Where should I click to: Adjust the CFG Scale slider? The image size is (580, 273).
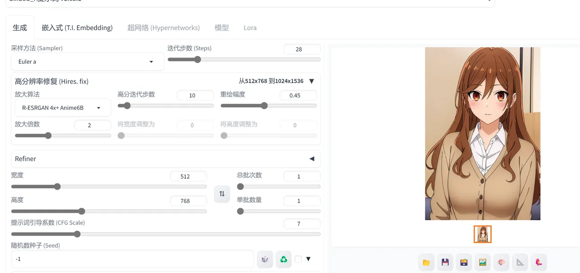point(166,234)
